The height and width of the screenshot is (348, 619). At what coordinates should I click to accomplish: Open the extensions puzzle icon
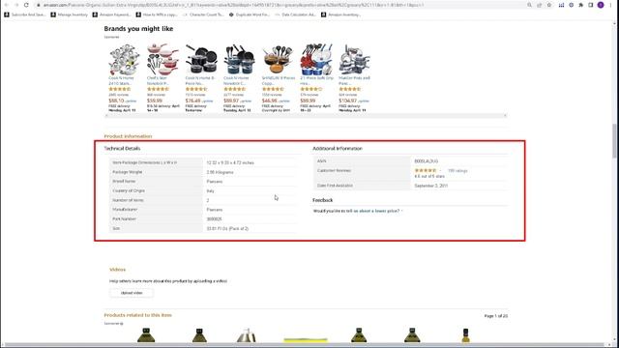point(581,5)
